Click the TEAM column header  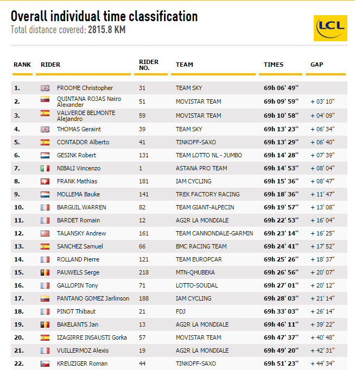point(185,65)
